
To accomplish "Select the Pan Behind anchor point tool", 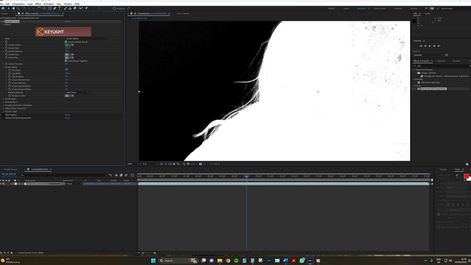I will click(x=44, y=8).
